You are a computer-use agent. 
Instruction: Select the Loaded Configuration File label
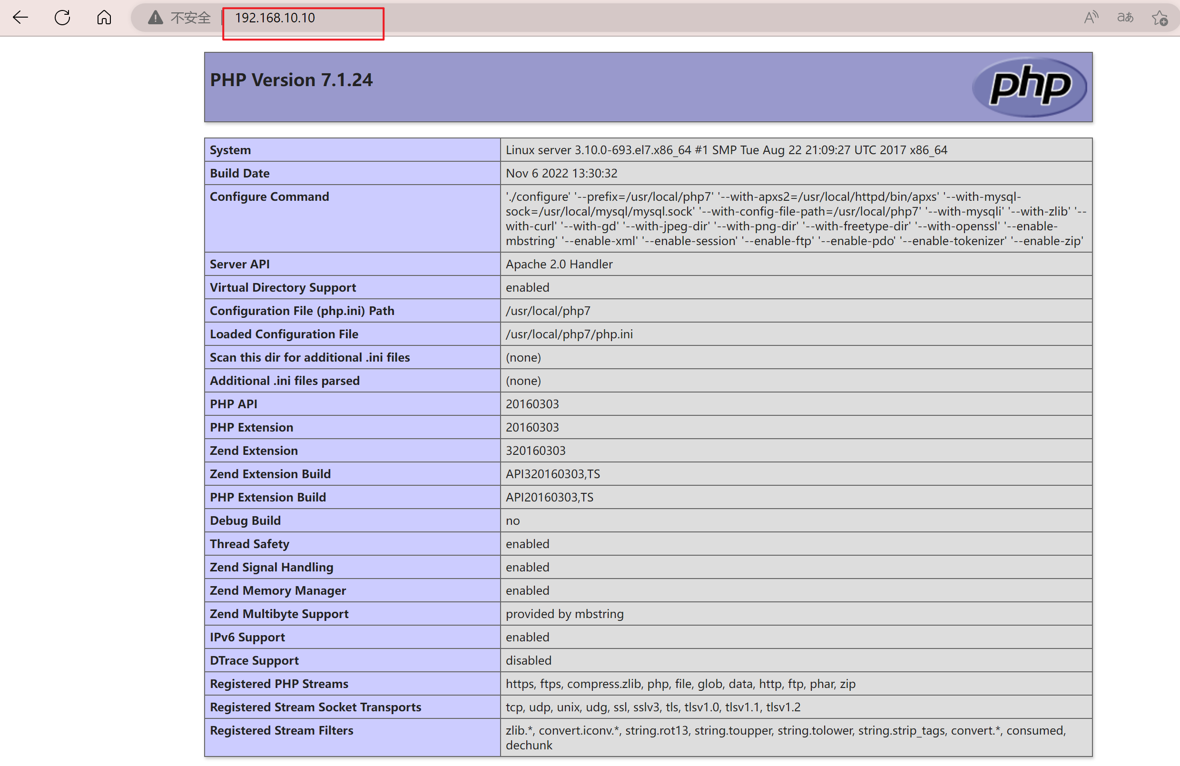click(x=284, y=334)
